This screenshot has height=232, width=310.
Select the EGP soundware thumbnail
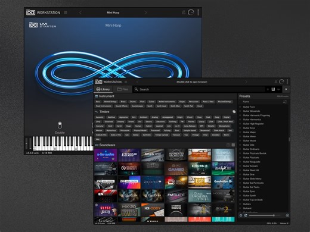(x=200, y=182)
